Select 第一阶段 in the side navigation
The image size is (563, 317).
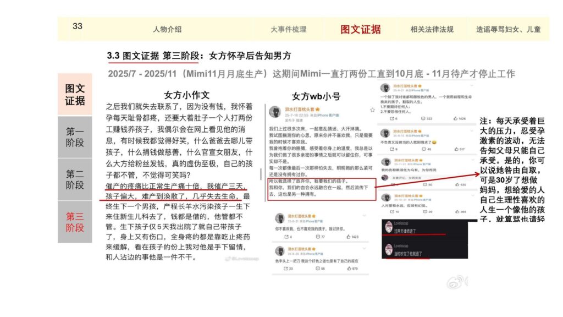[x=75, y=138]
